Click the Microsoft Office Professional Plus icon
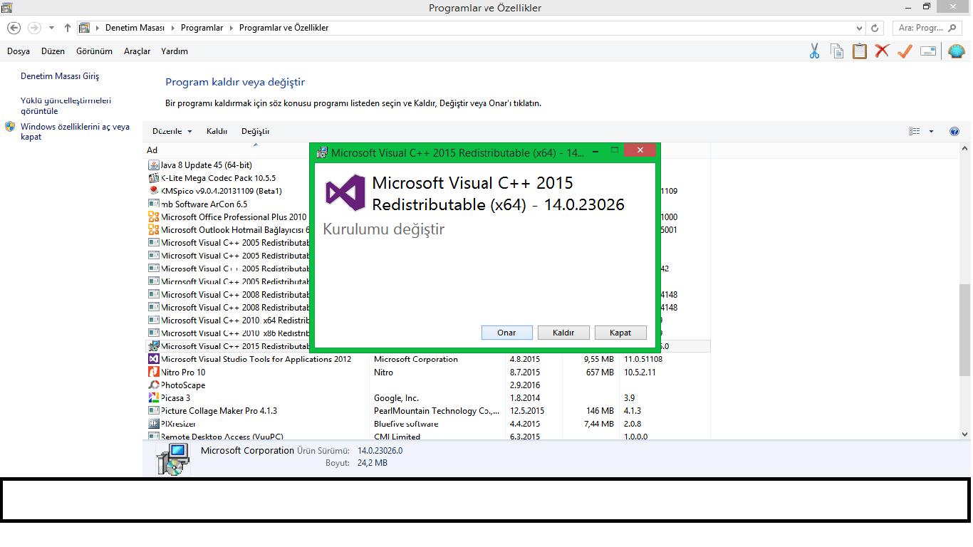This screenshot has height=547, width=973. 153,217
